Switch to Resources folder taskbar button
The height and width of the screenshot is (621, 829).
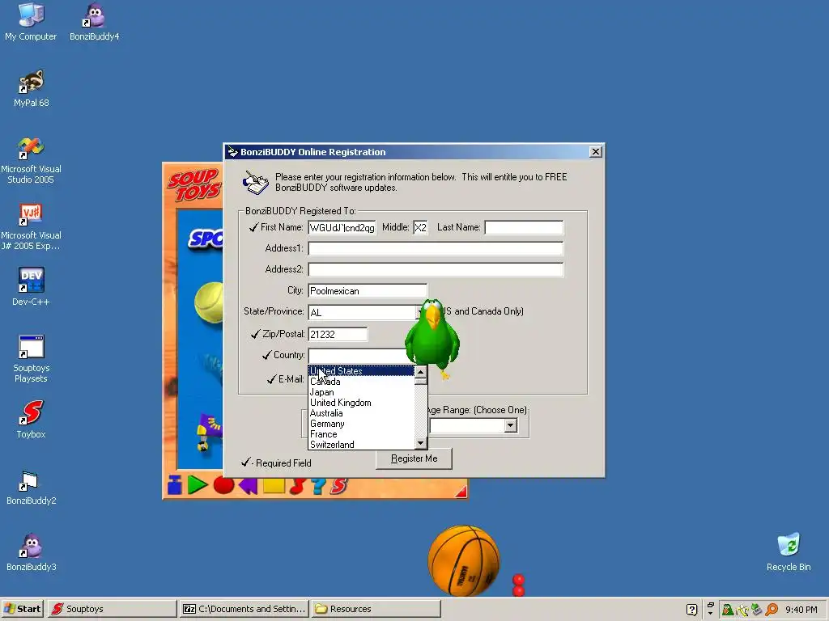tap(376, 609)
